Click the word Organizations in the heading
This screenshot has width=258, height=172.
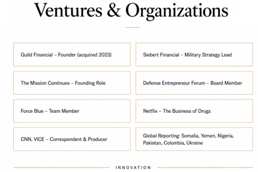click(x=177, y=11)
